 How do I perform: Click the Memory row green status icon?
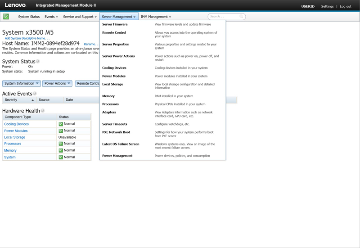point(61,150)
